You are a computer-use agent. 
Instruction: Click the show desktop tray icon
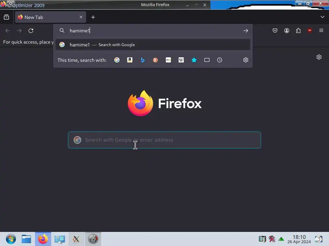point(318,239)
